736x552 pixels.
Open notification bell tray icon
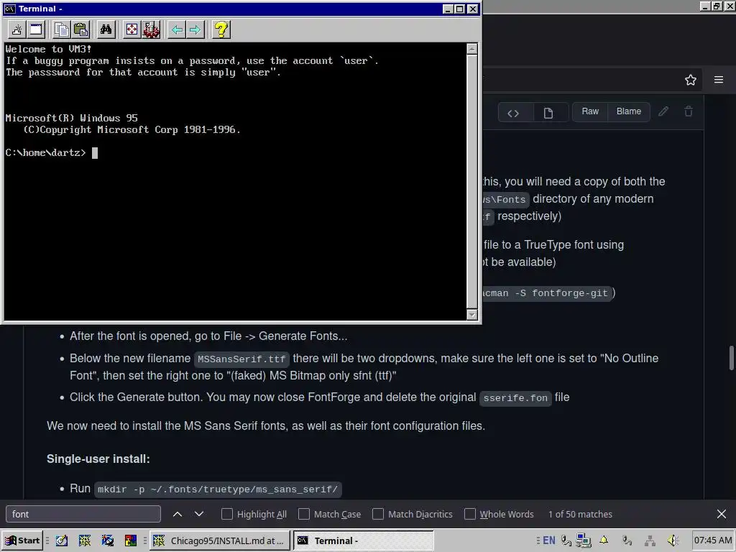point(604,540)
